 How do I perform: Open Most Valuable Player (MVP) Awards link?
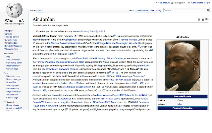coord(116,95)
